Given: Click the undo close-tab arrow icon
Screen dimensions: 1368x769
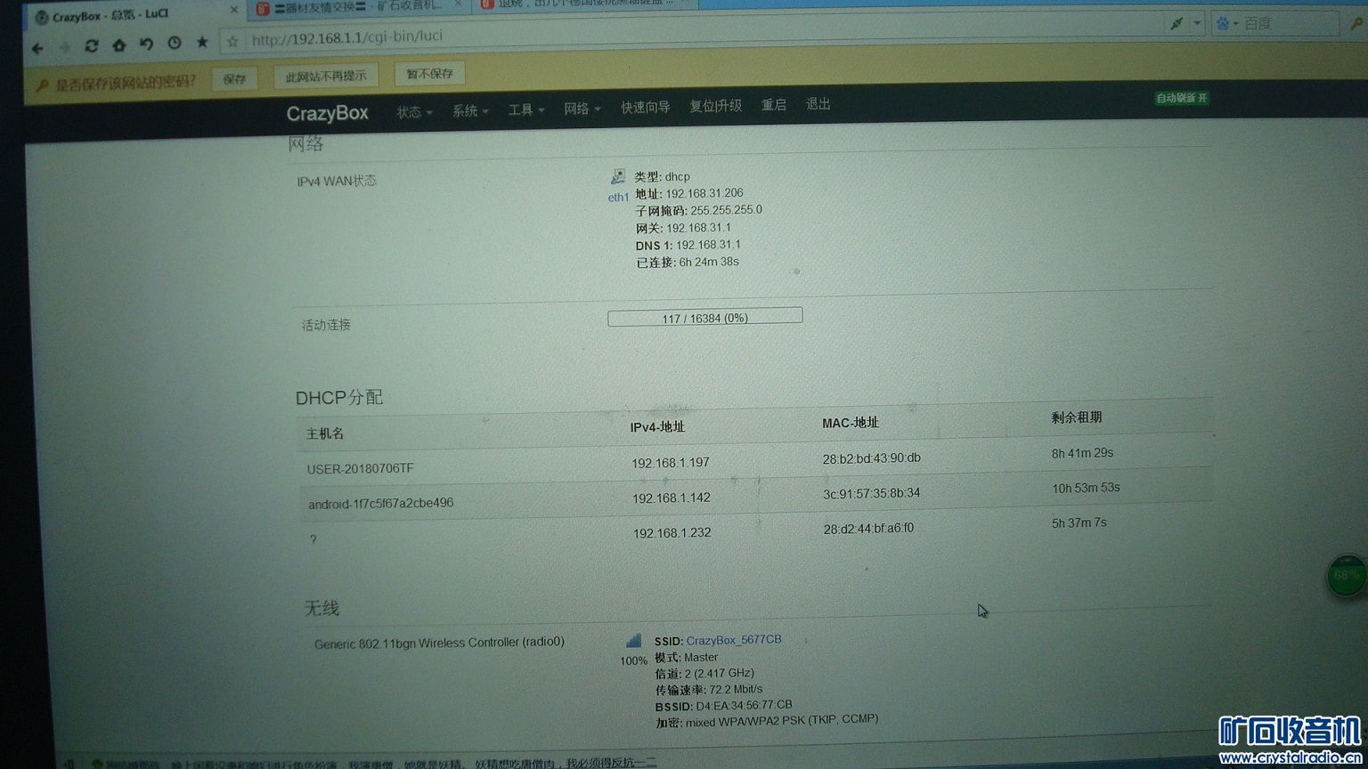Looking at the screenshot, I should point(146,44).
